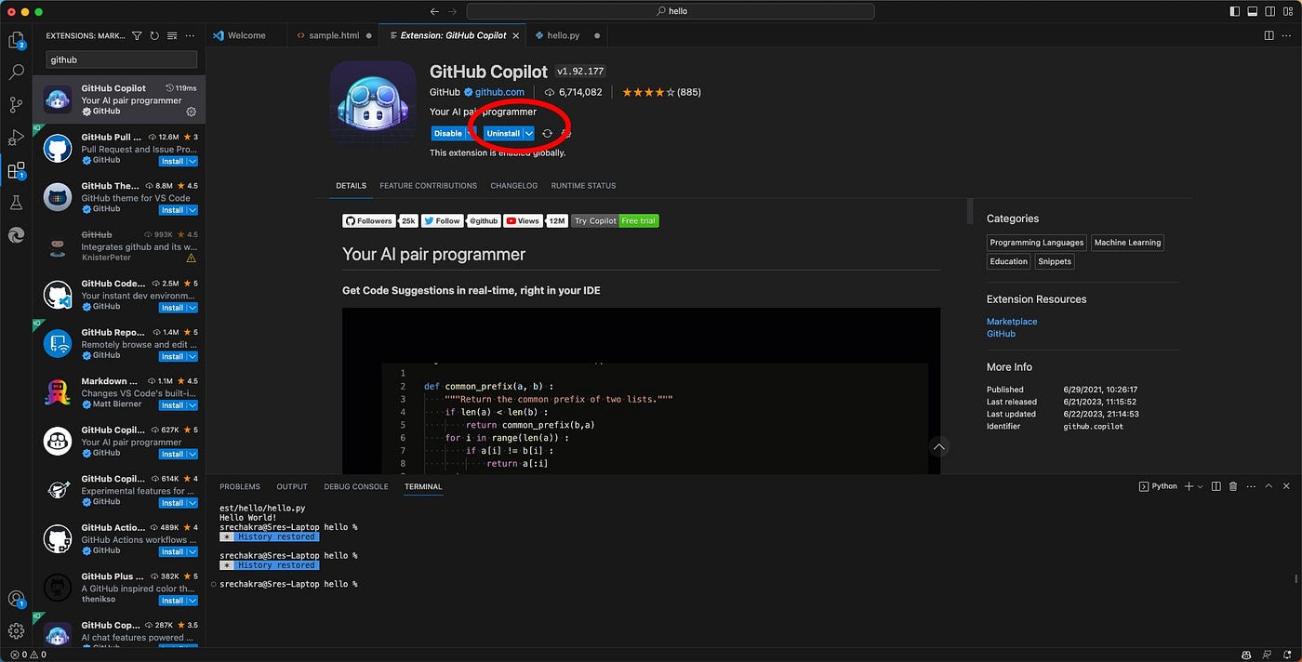This screenshot has width=1302, height=662.
Task: Customize layout icon in title bar
Action: [1287, 11]
